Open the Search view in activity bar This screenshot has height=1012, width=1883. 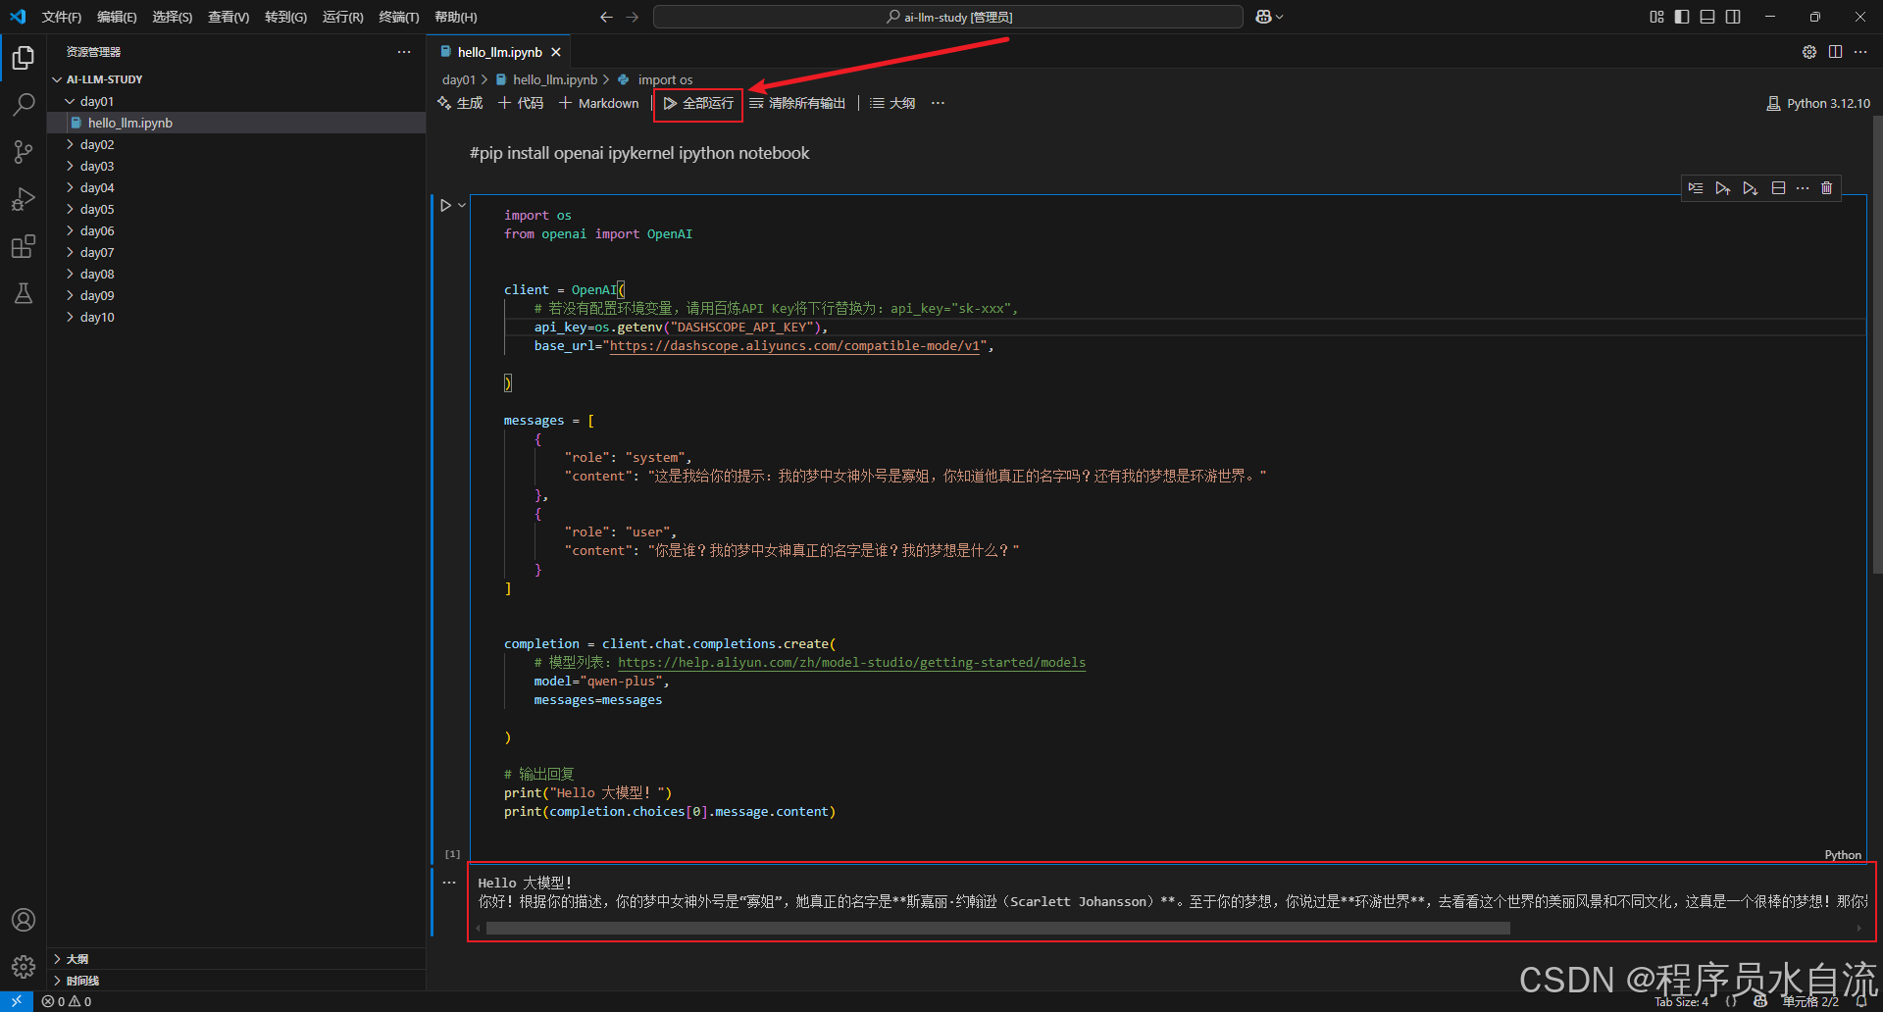click(24, 104)
